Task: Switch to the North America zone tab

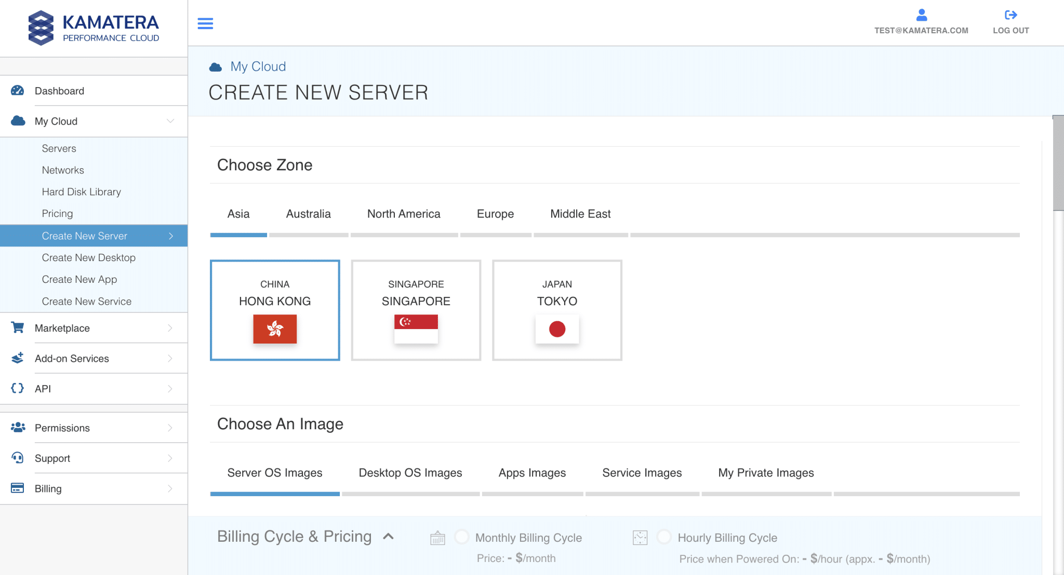Action: pos(403,214)
